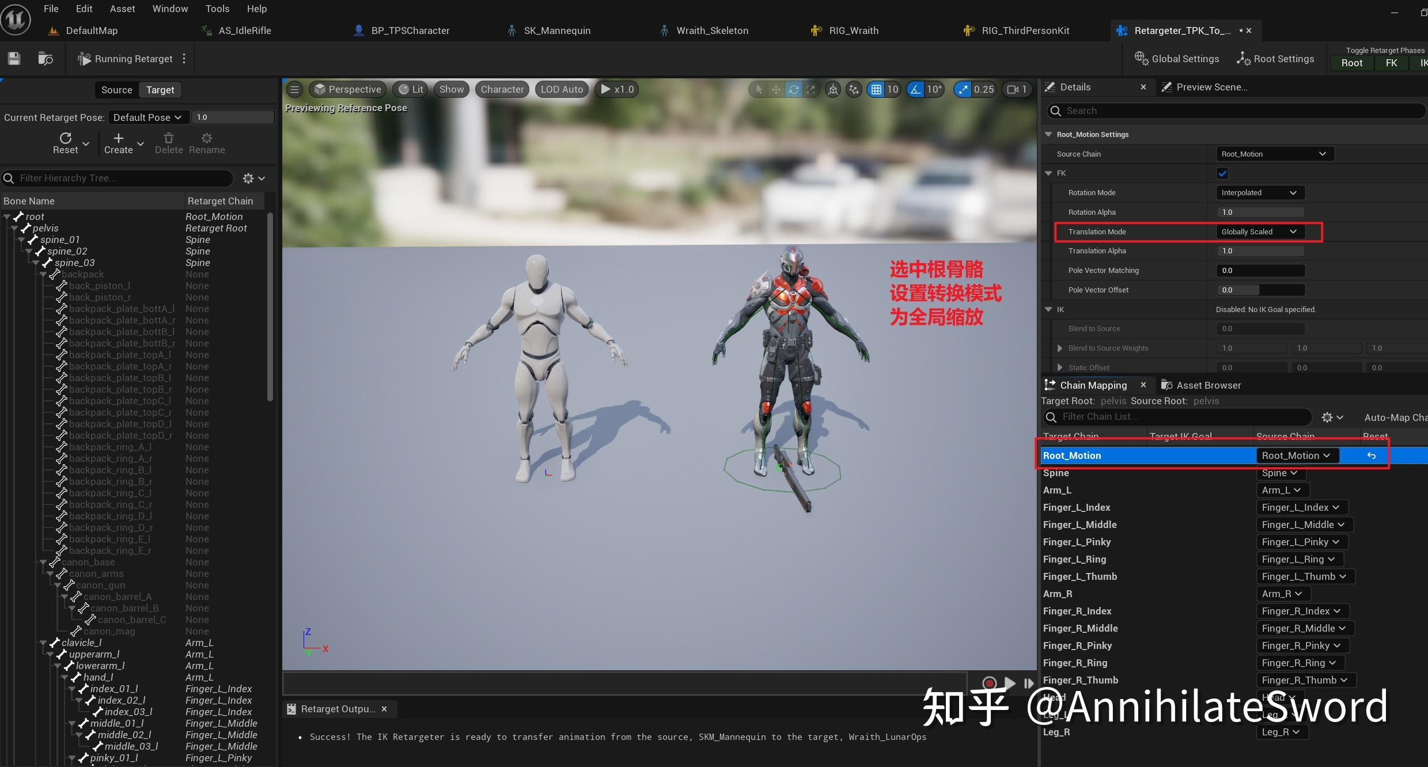Open Root Settings

pyautogui.click(x=1275, y=58)
